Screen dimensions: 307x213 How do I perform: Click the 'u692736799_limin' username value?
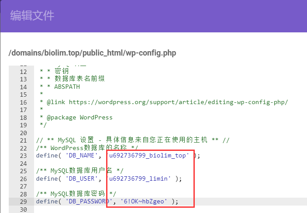tap(138, 179)
